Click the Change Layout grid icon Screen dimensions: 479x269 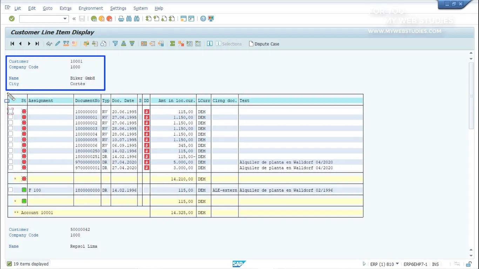click(x=144, y=44)
